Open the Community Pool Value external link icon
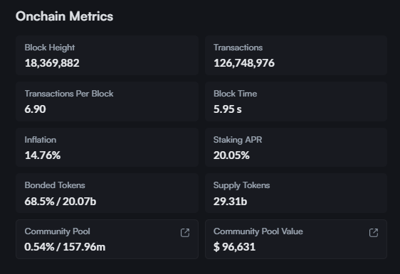Viewport: 400px width, 274px height. click(x=374, y=233)
